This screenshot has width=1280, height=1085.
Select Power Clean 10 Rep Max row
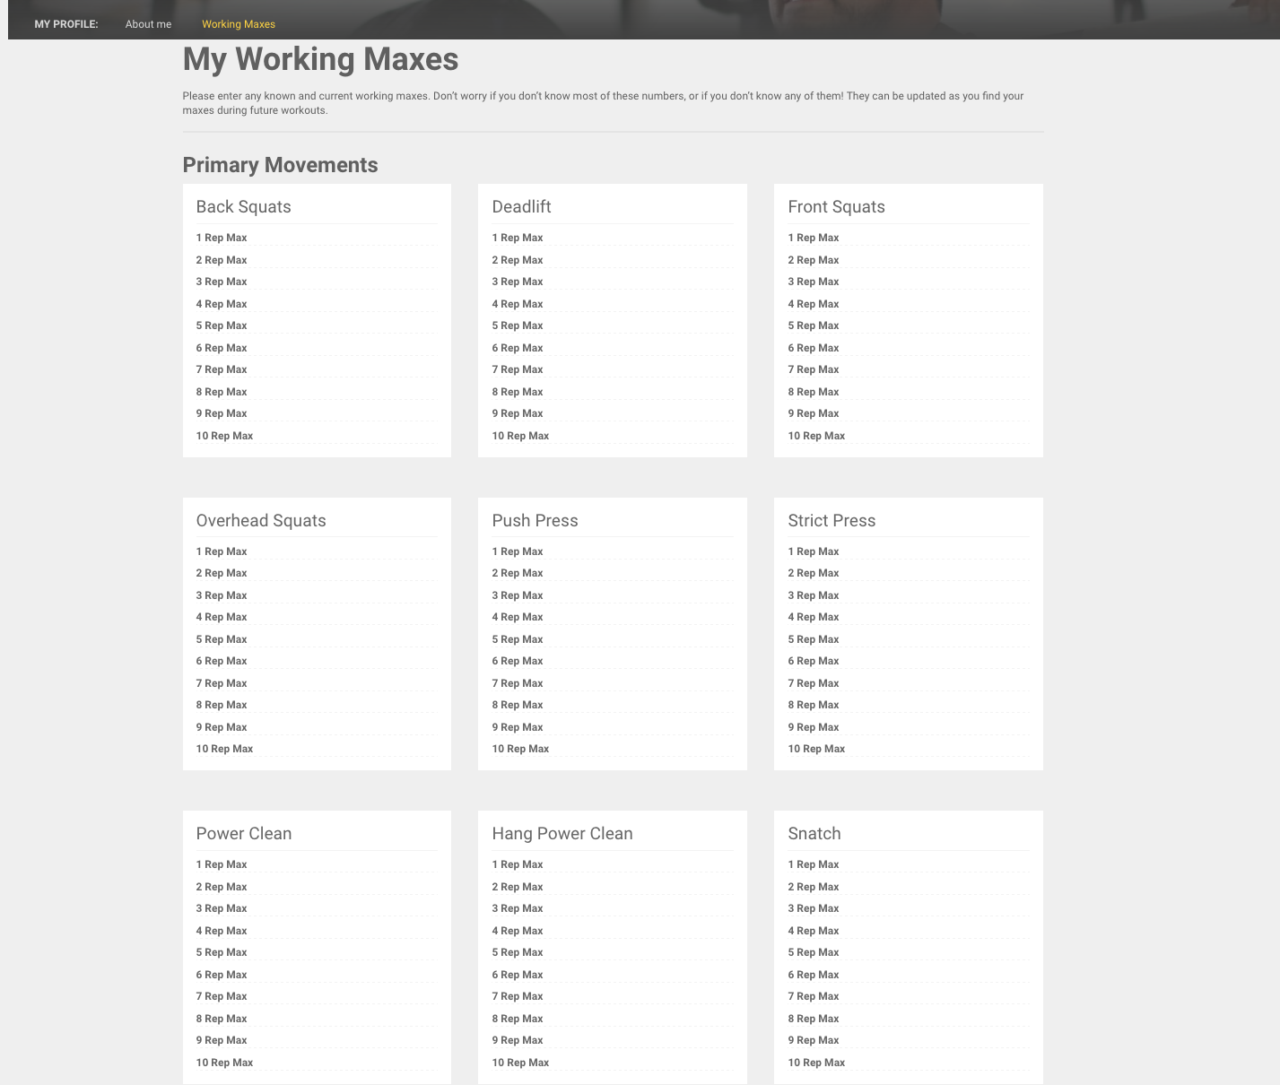point(317,1063)
